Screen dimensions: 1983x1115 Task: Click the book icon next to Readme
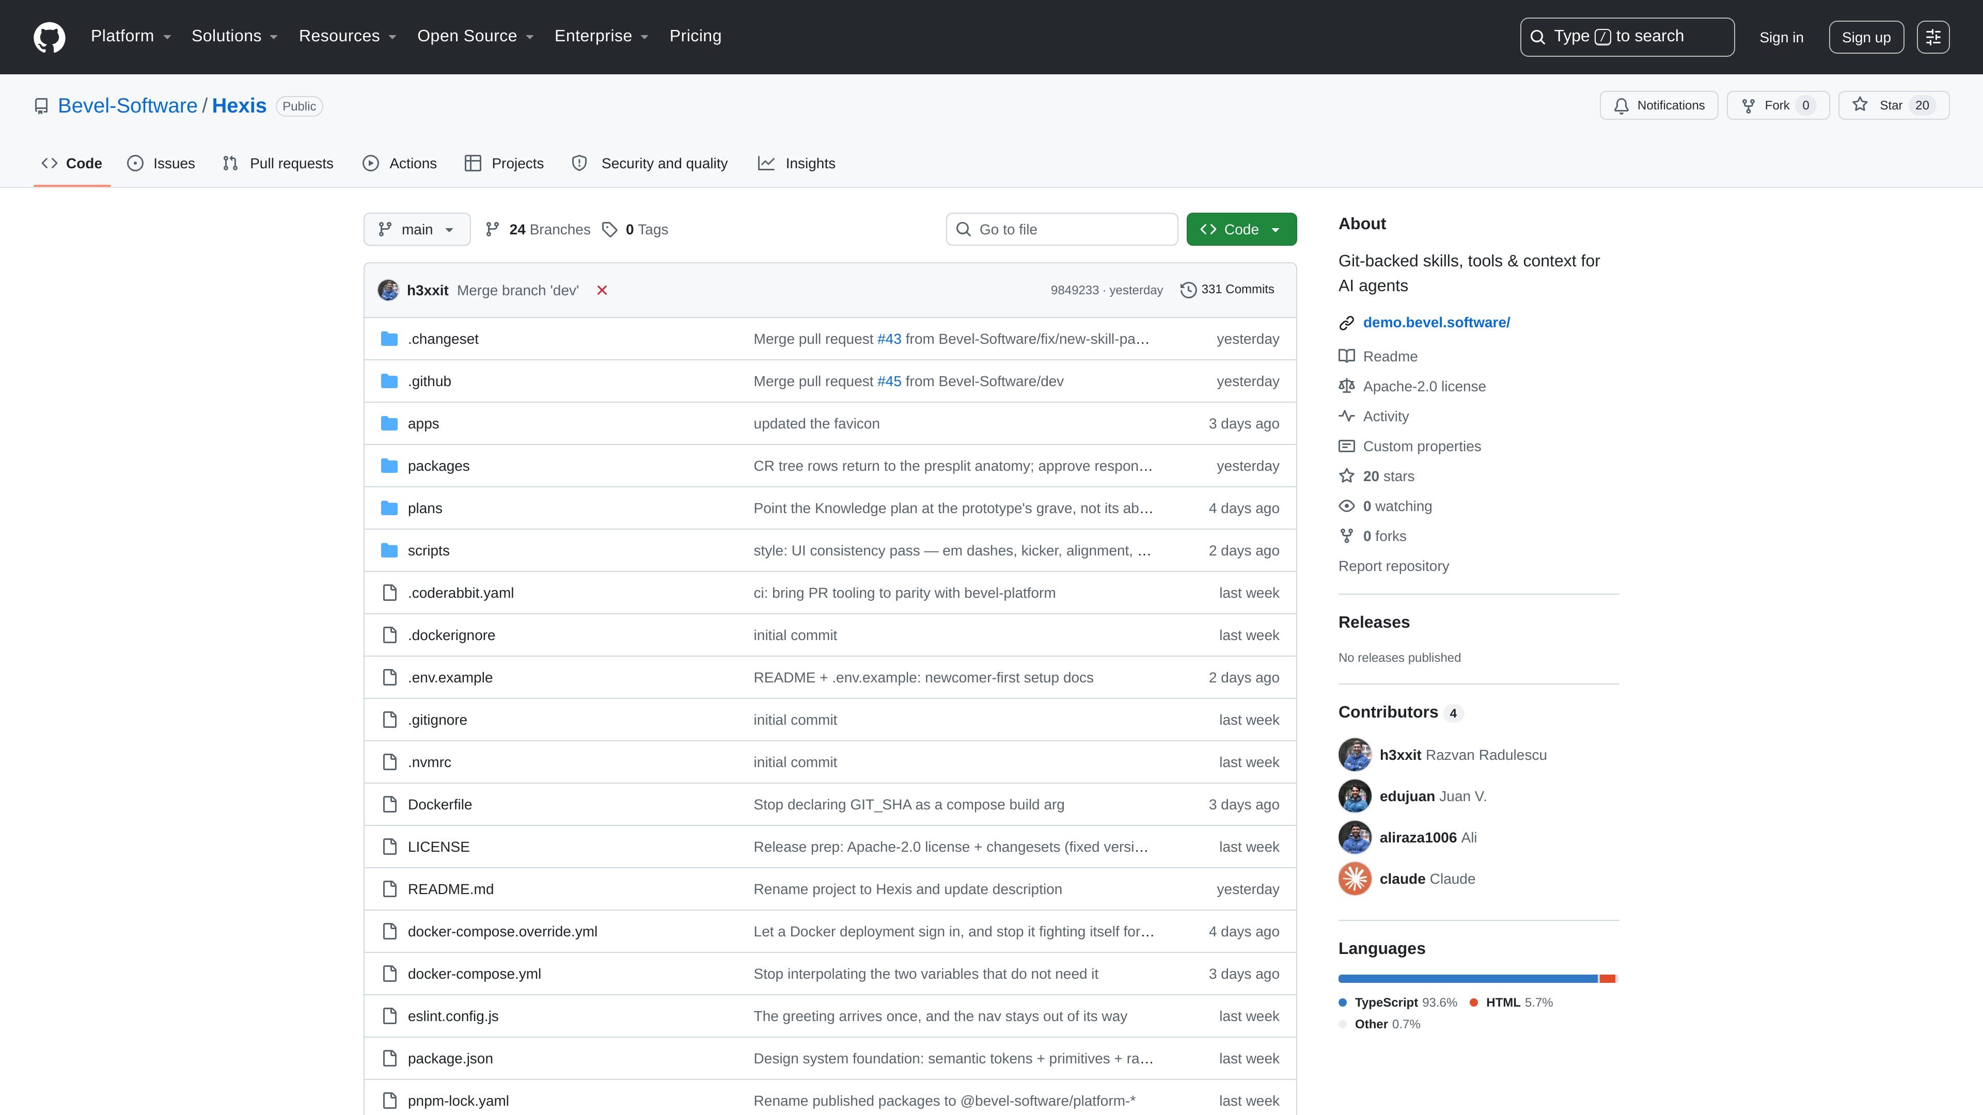tap(1346, 356)
